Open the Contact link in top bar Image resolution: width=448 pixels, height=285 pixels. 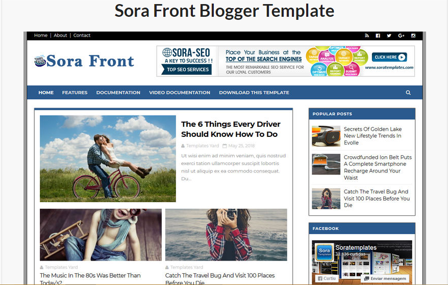tap(82, 35)
